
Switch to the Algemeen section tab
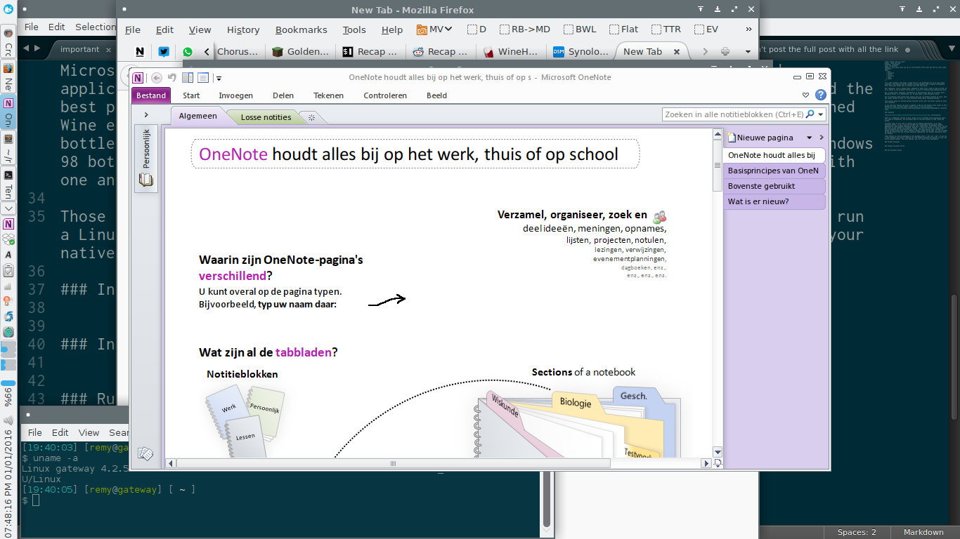198,117
